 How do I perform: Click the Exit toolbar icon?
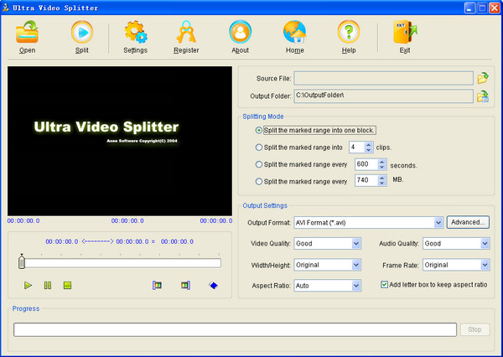[405, 34]
